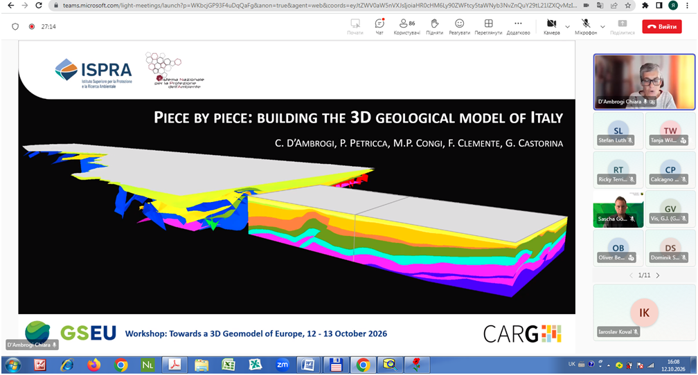Image resolution: width=698 pixels, height=375 pixels.
Task: Click the network signal tray icon
Action: 650,365
